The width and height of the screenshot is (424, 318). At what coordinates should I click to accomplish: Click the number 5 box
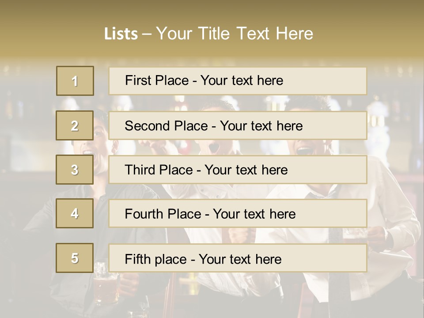click(75, 258)
